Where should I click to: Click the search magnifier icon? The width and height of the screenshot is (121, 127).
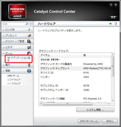point(27,24)
